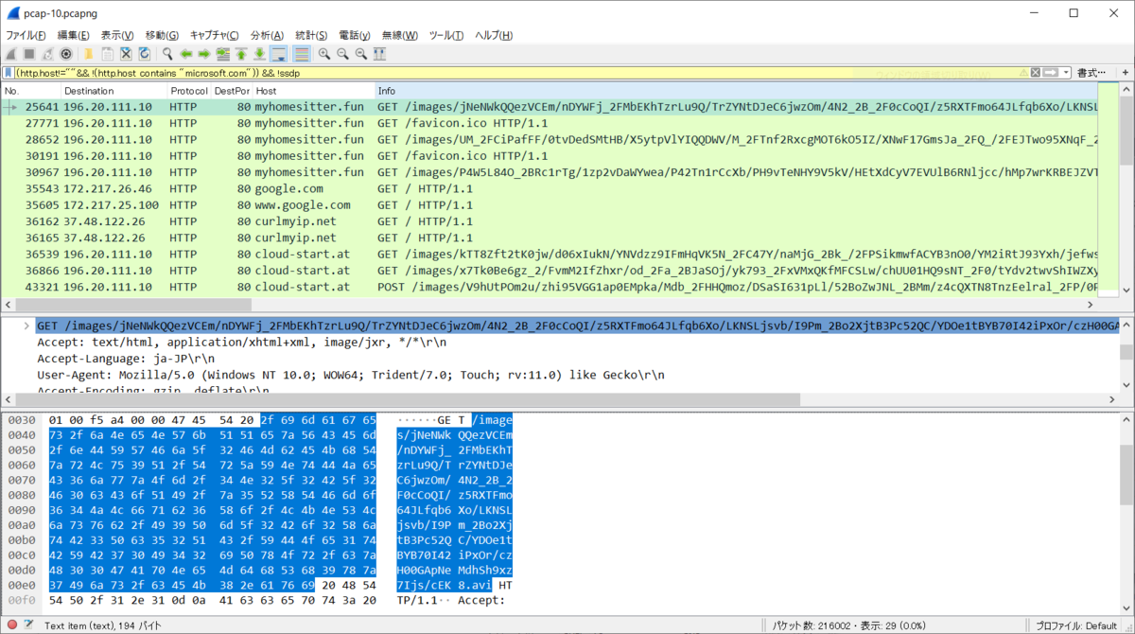Open the ファイル(F) menu

pyautogui.click(x=26, y=35)
